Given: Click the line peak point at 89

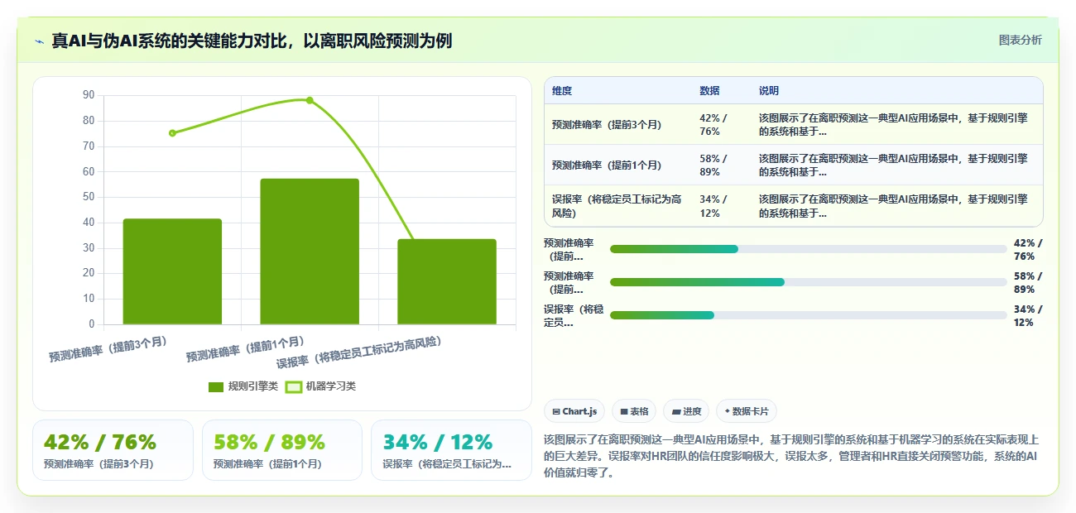Looking at the screenshot, I should pos(310,100).
